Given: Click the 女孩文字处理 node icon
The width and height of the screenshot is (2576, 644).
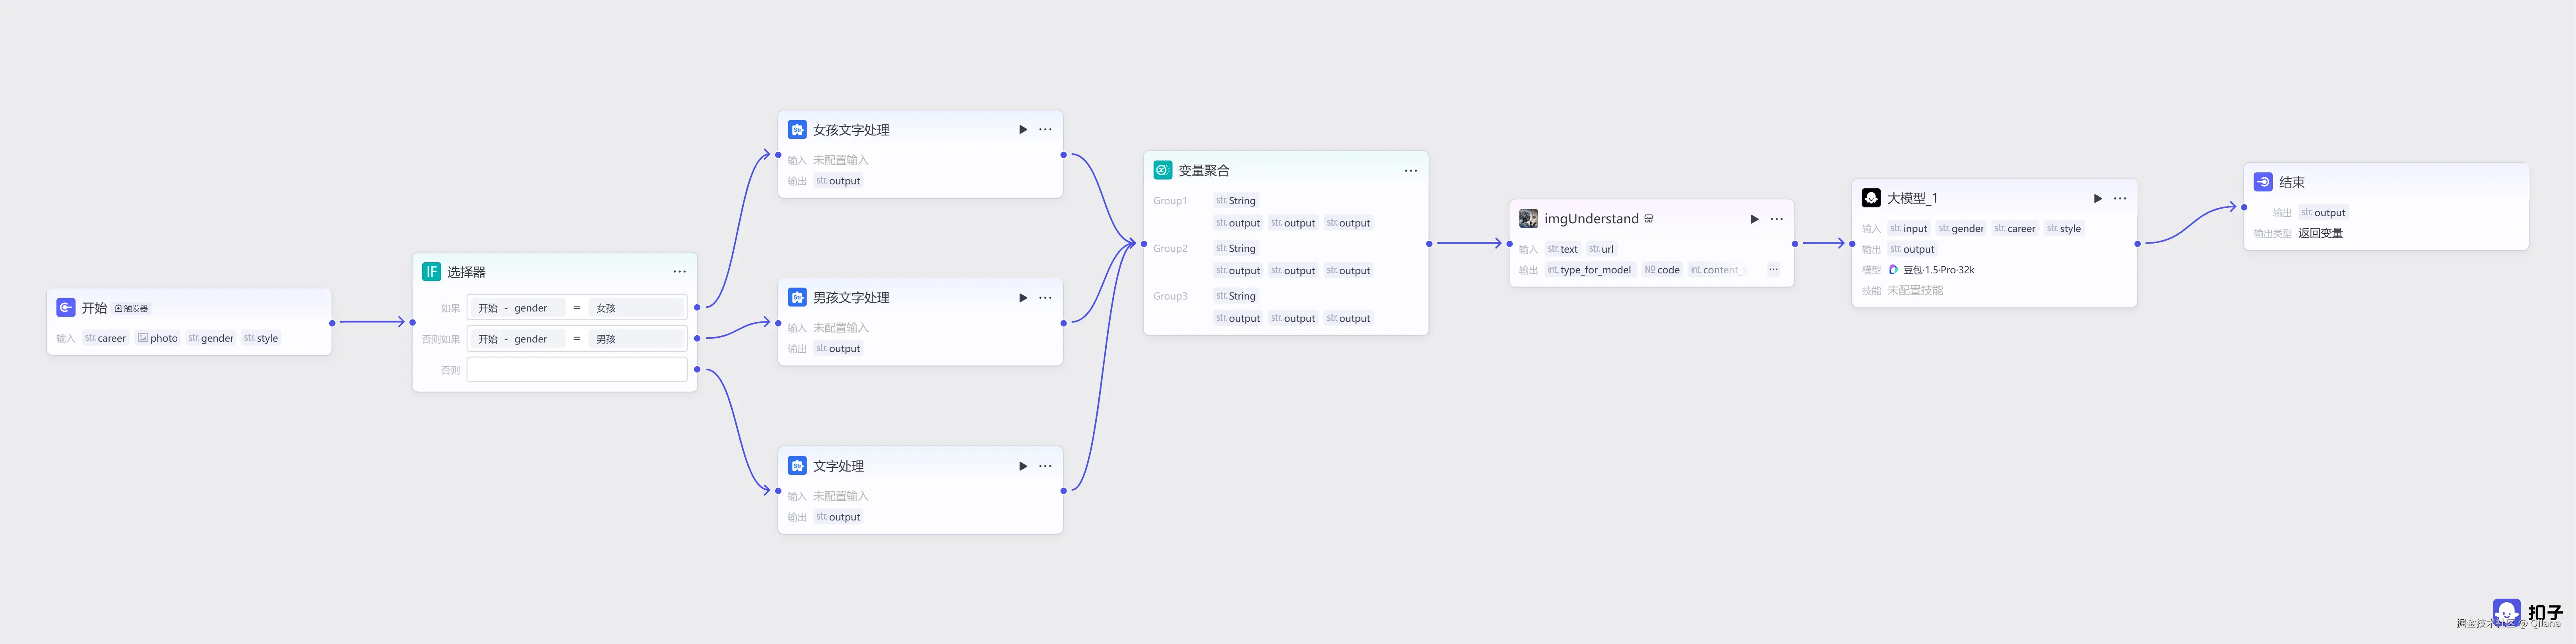Looking at the screenshot, I should 797,130.
